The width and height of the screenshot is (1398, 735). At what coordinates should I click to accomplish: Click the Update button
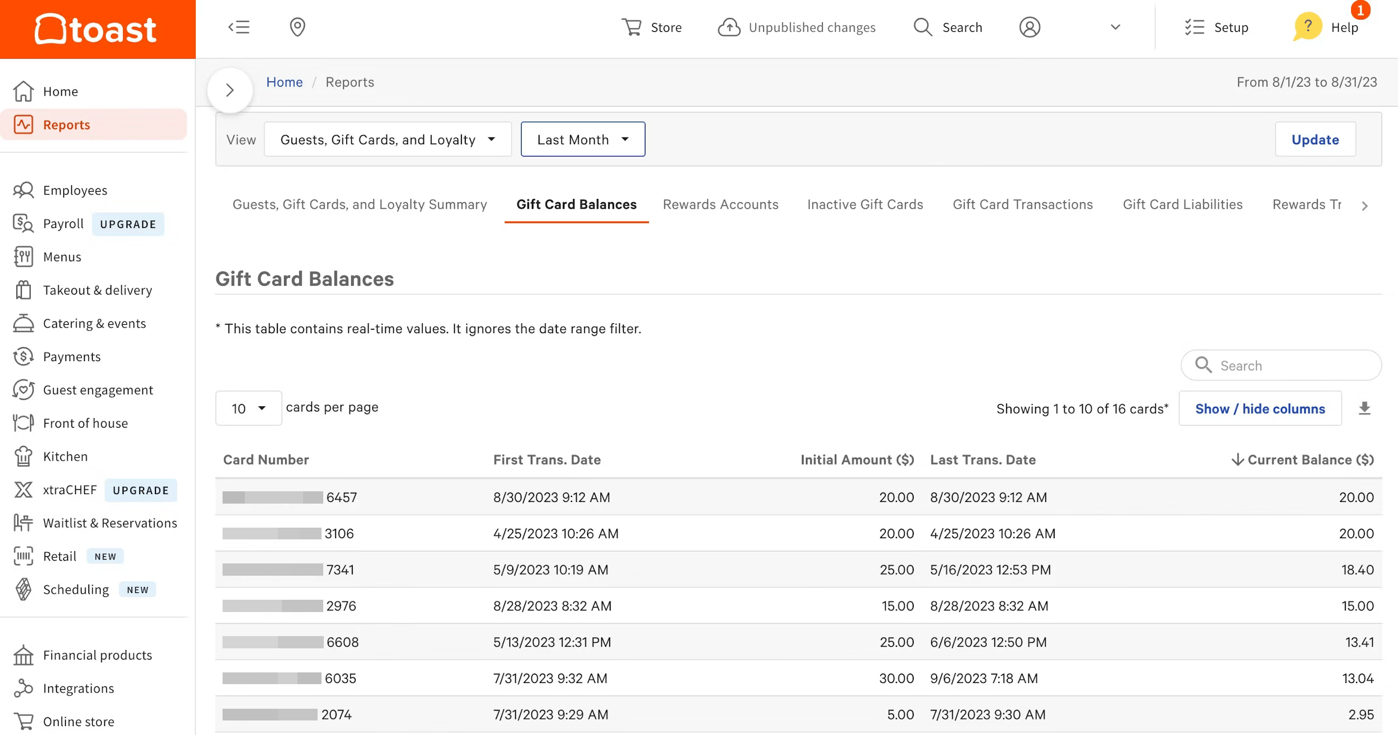pos(1315,139)
